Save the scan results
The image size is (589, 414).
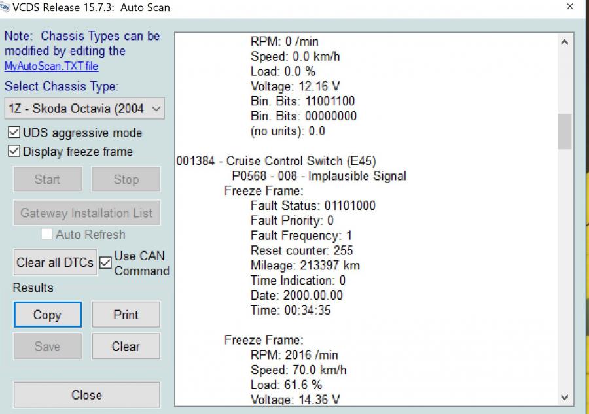pyautogui.click(x=47, y=346)
